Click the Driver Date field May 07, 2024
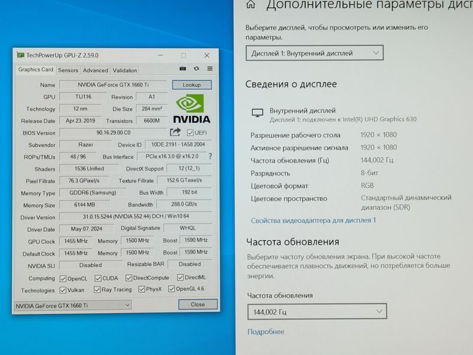Screen dimensions: 473x355 [x=86, y=229]
